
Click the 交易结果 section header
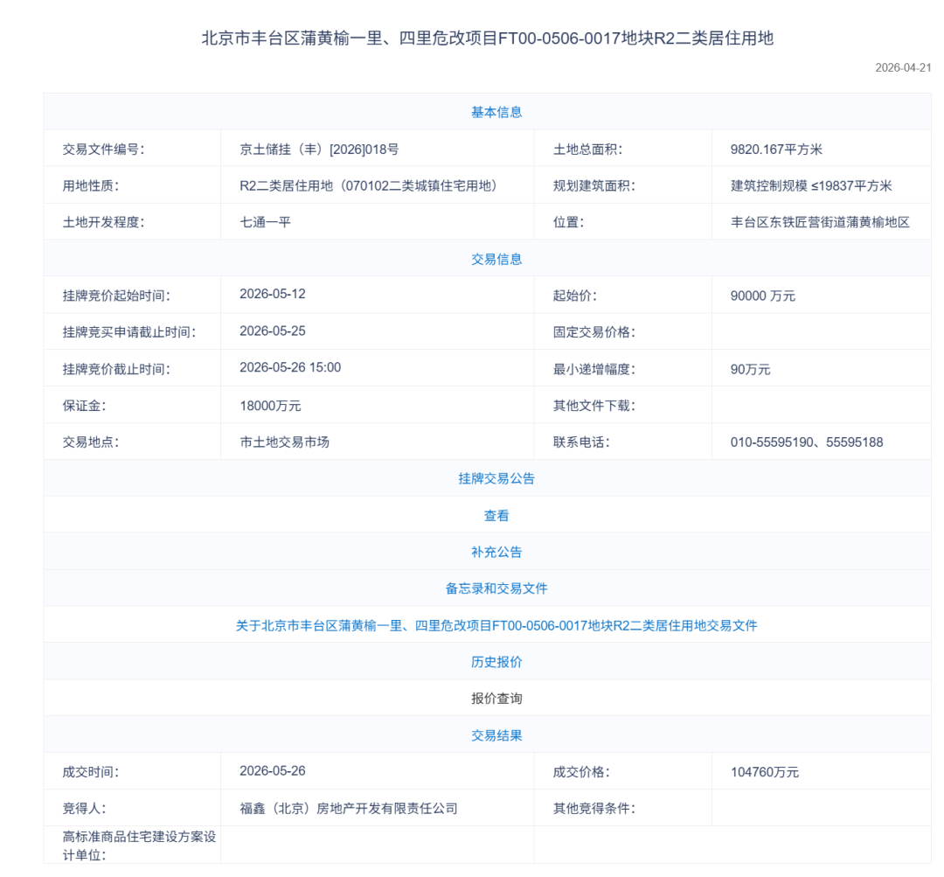(x=496, y=735)
